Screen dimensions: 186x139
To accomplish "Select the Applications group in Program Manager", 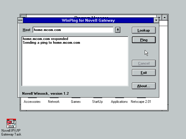I will pos(119,102).
